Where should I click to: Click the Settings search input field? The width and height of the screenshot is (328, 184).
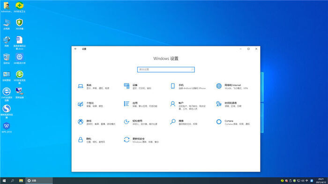[x=166, y=69]
